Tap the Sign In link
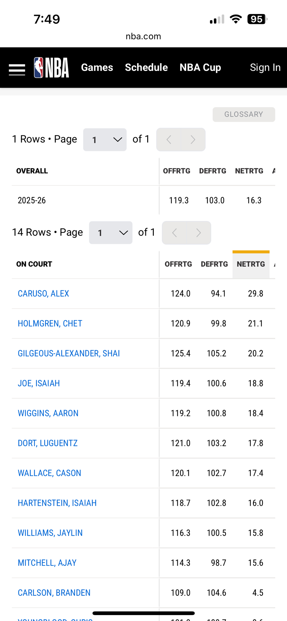This screenshot has width=287, height=621. 265,67
